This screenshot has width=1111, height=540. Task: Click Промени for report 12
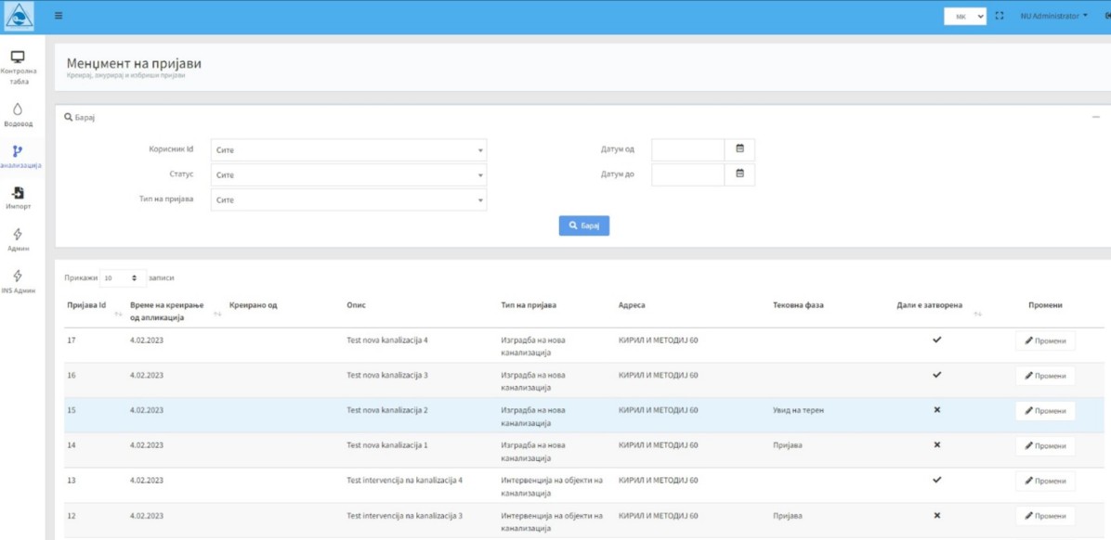coord(1045,516)
